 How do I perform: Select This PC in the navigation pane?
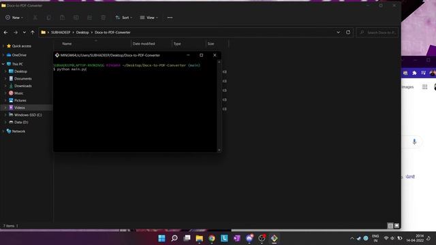17,64
